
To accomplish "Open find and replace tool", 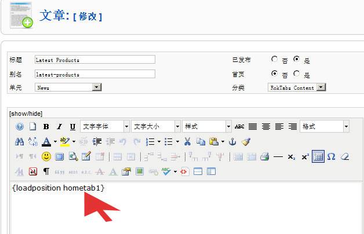I will tap(32, 141).
